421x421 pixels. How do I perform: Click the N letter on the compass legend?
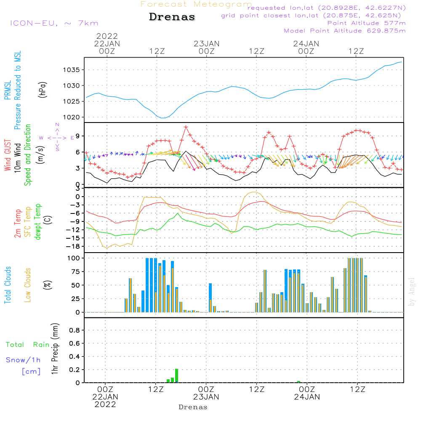[57, 125]
